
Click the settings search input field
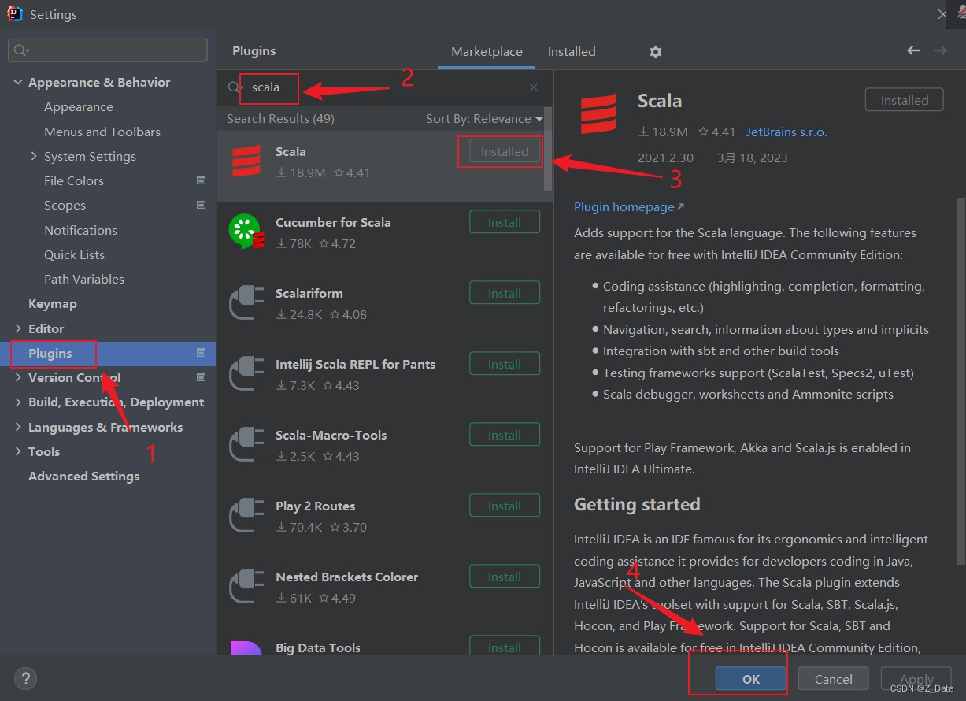(108, 50)
